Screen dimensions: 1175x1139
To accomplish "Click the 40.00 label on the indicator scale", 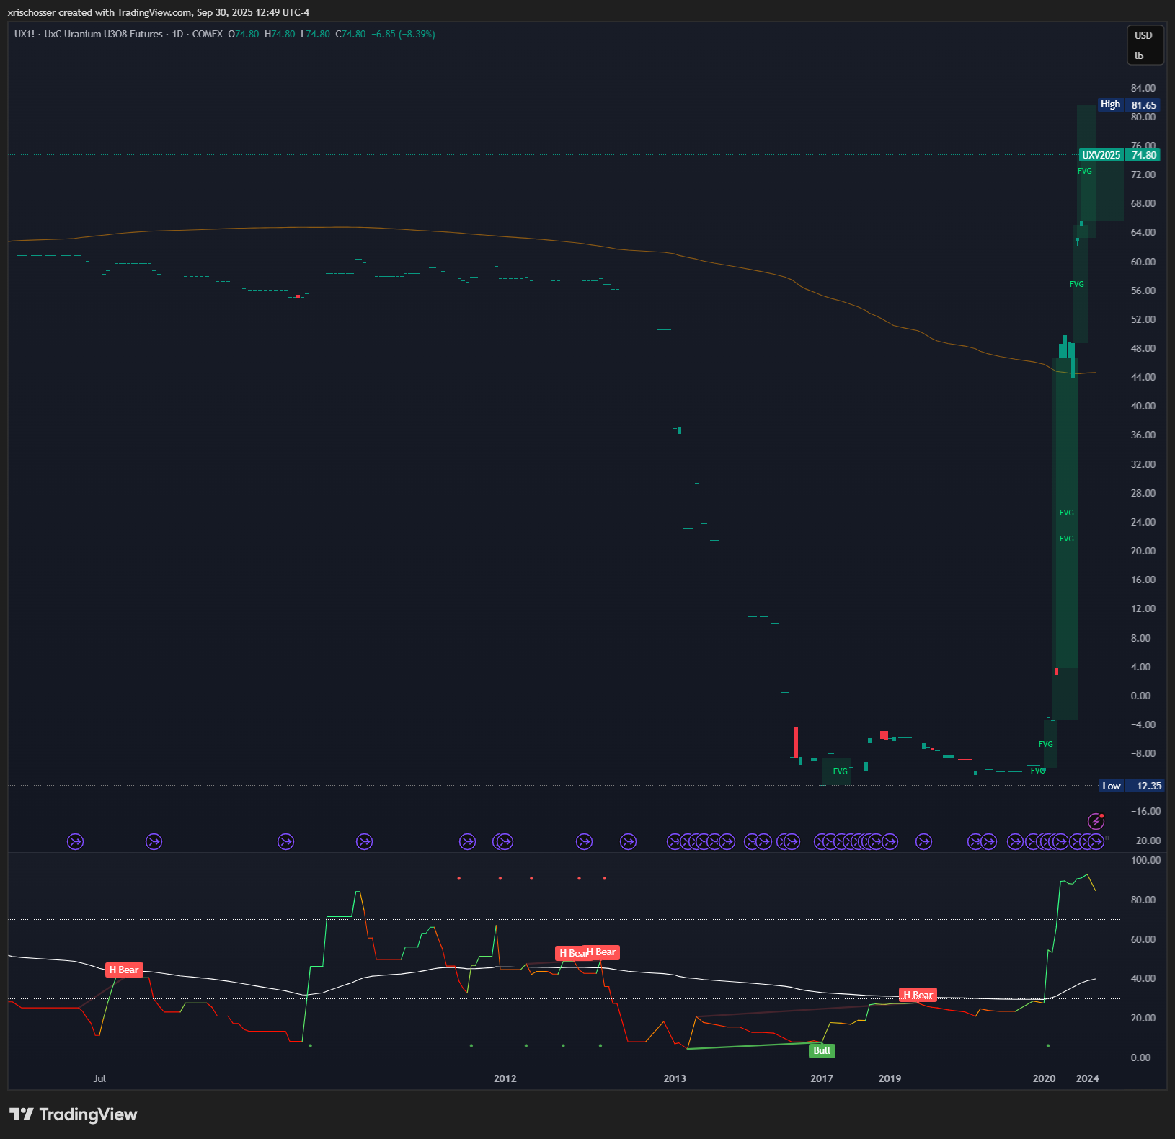I will pos(1143,978).
